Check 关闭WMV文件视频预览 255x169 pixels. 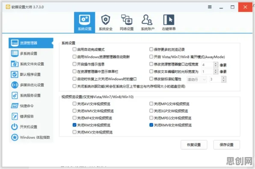[74, 111]
